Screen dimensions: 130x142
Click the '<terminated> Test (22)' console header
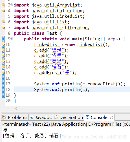tap(26, 124)
